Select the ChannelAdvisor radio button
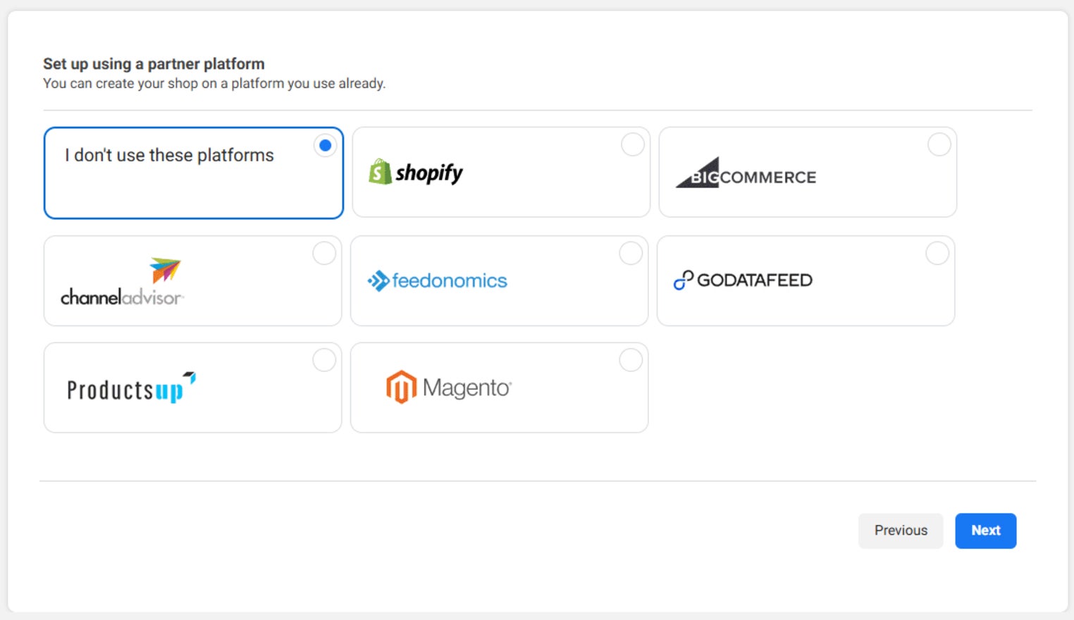Screen dimensions: 1074x620 pos(324,253)
